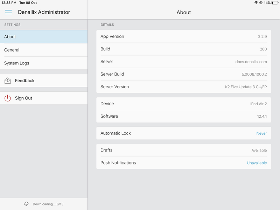Click the Drafts status Available
Screen dimensions: 280x210
point(259,150)
